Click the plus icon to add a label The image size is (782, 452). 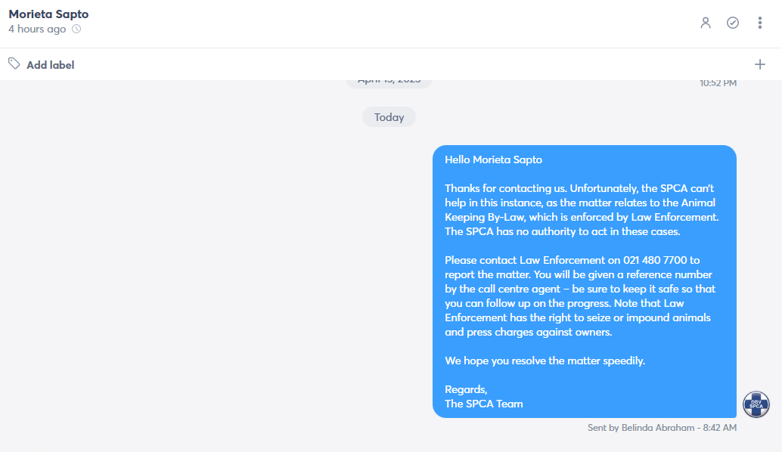pos(759,64)
